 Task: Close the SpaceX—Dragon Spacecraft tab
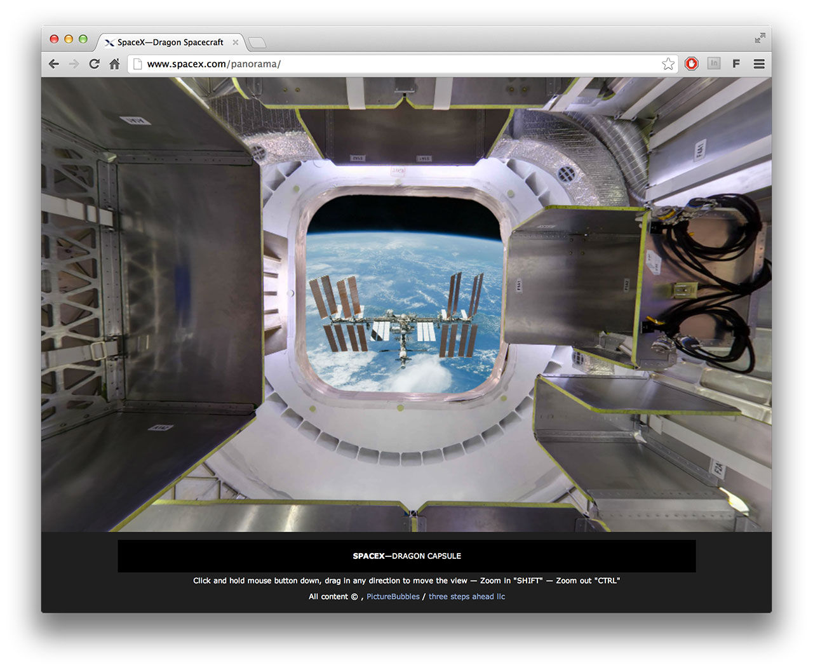point(236,43)
